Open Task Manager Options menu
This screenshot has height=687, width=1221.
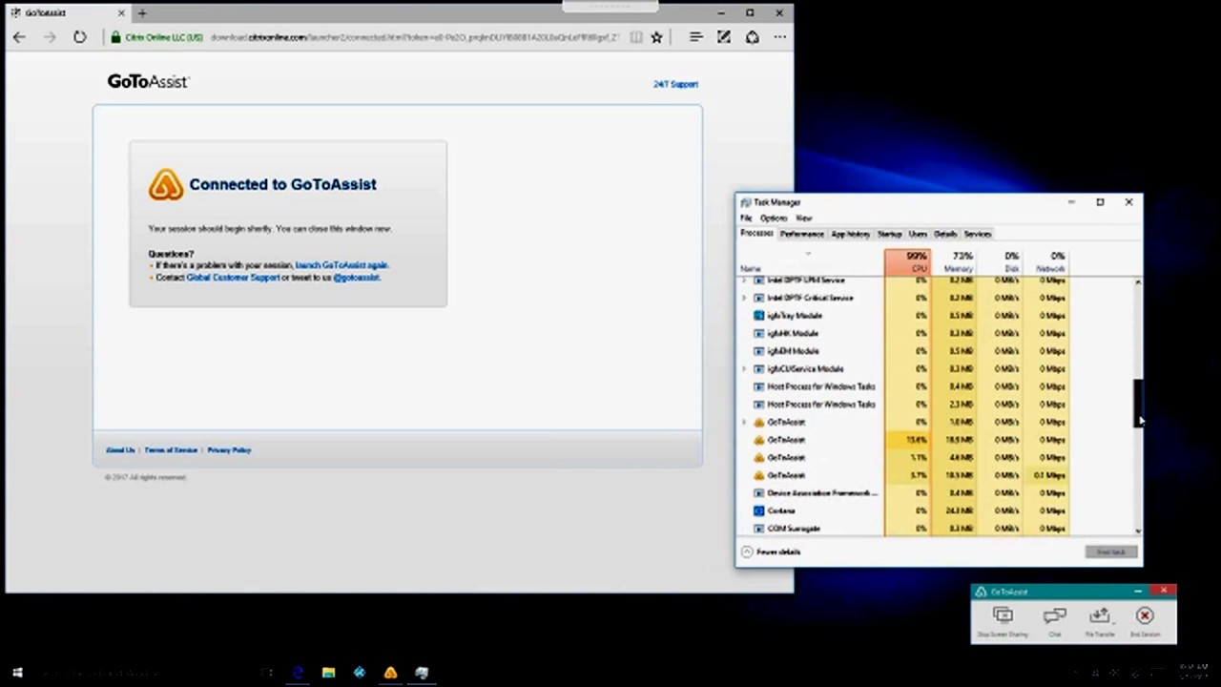coord(774,218)
